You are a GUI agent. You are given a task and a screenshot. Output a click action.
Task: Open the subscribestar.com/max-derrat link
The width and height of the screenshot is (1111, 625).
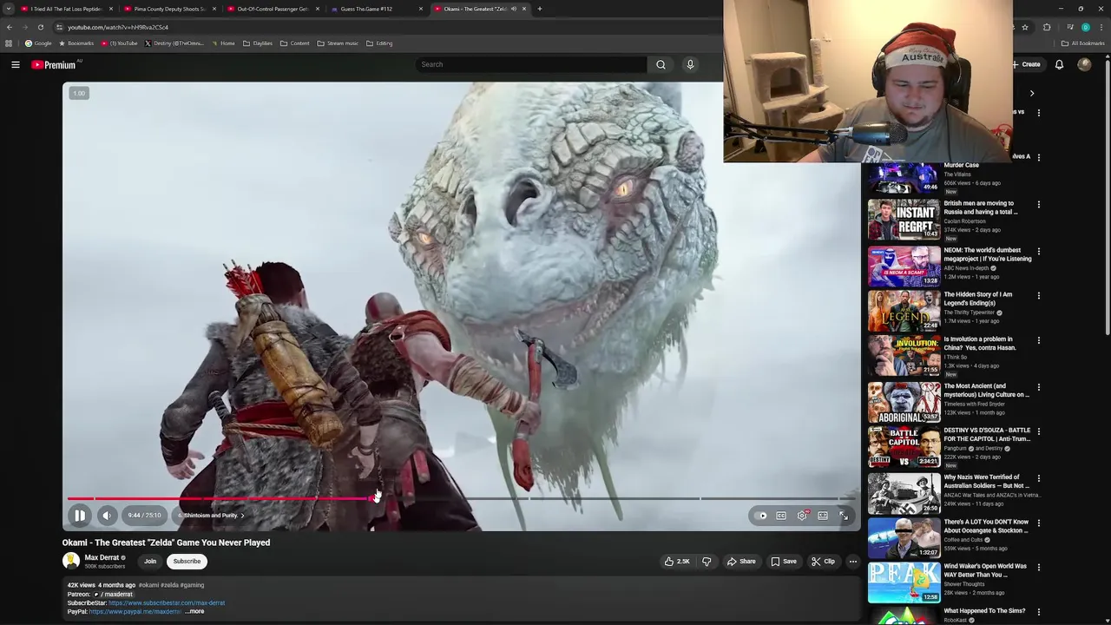pos(167,603)
